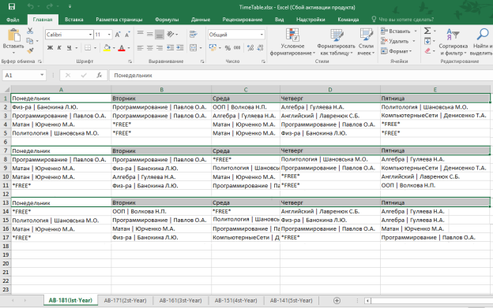The width and height of the screenshot is (493, 308).
Task: Open Format as Table (Форматировать как таблицу)
Action: click(337, 42)
